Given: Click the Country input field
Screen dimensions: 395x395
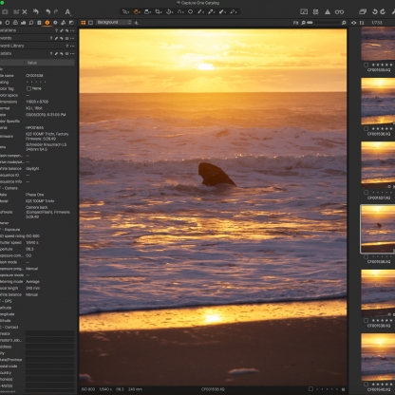Looking at the screenshot, I should 49,372.
